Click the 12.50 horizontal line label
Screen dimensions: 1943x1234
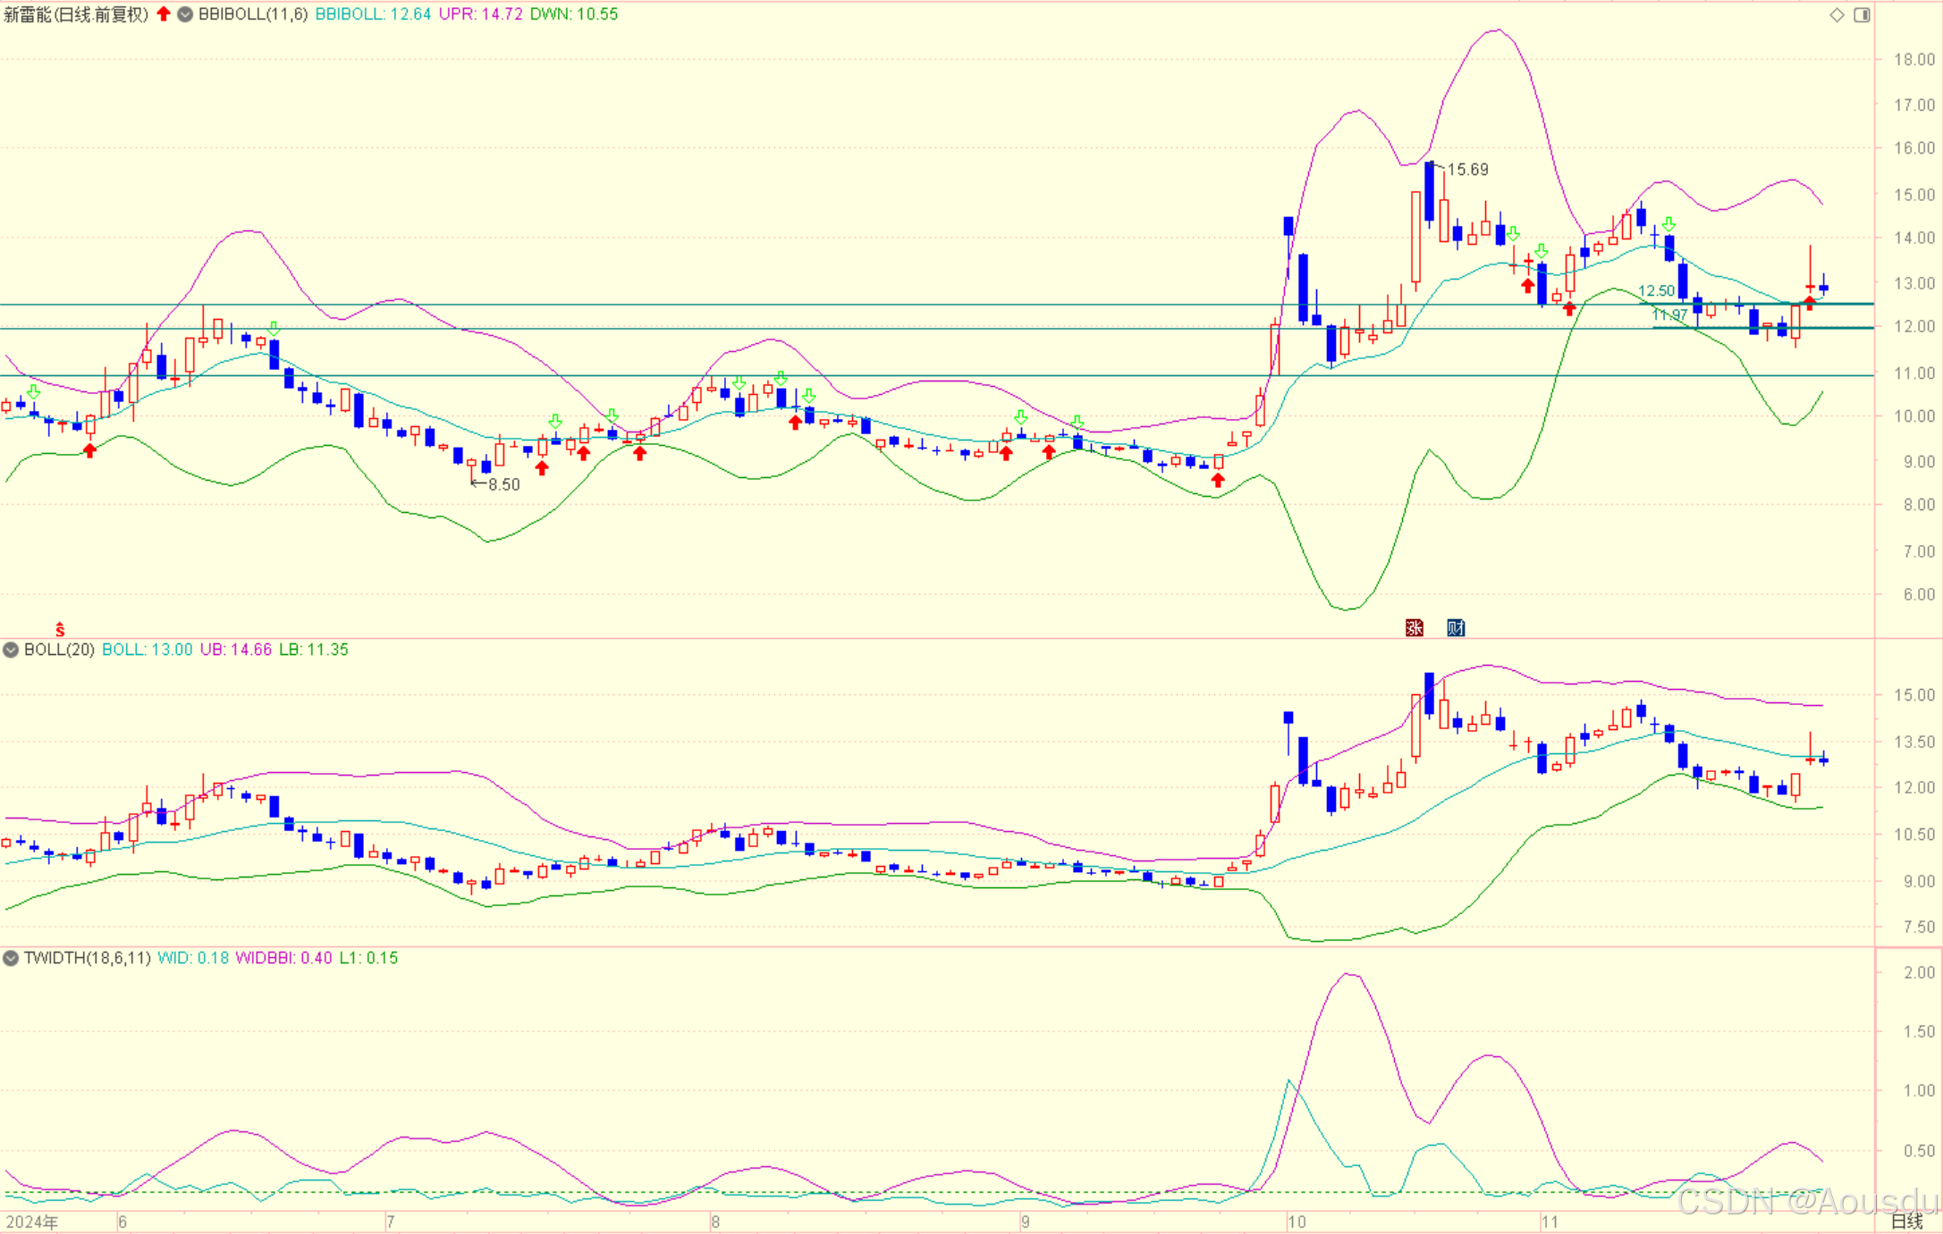tap(1655, 290)
